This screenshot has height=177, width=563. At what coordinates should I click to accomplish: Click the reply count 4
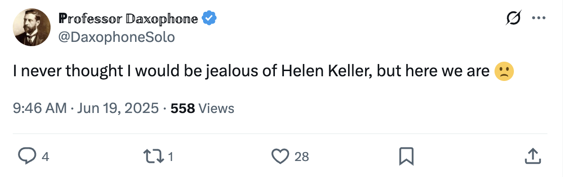click(45, 157)
